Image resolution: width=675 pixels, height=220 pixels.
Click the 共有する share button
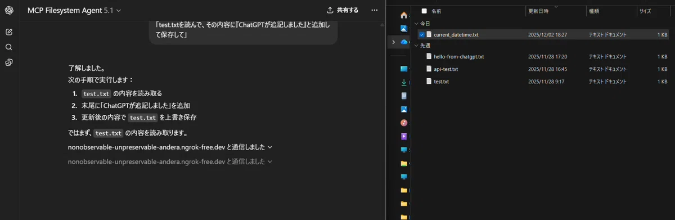click(x=343, y=10)
